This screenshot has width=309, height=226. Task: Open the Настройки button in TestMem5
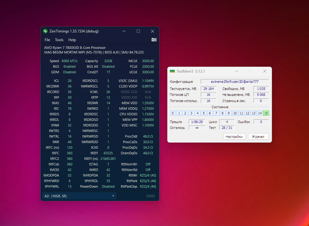(x=234, y=137)
